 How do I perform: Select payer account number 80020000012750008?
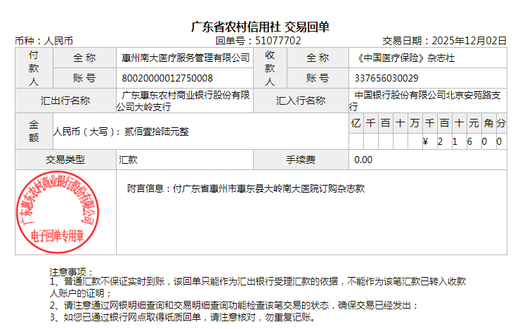coord(167,78)
